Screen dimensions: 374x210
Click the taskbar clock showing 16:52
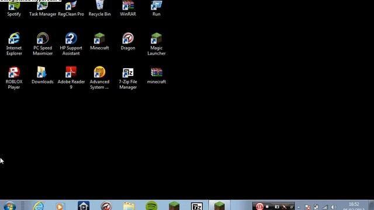pyautogui.click(x=354, y=206)
